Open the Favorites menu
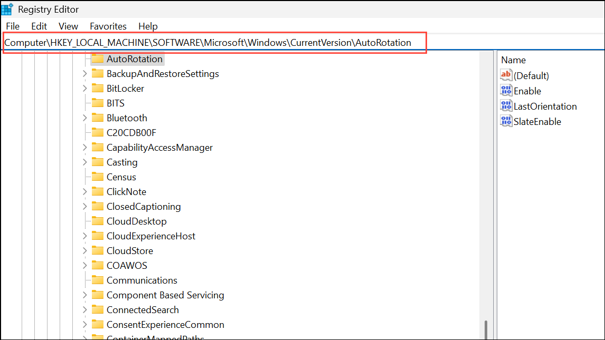 point(108,26)
